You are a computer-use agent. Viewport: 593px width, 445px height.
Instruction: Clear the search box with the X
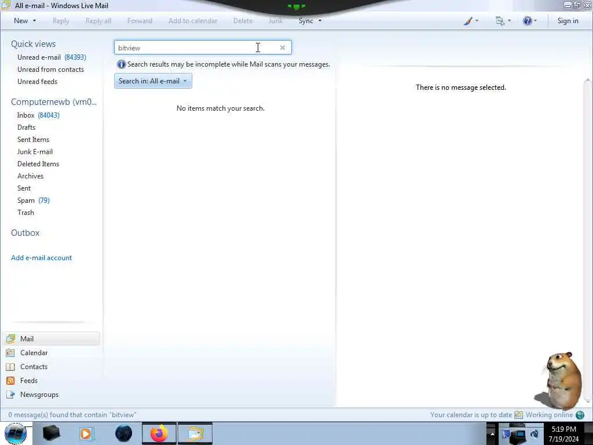[283, 48]
